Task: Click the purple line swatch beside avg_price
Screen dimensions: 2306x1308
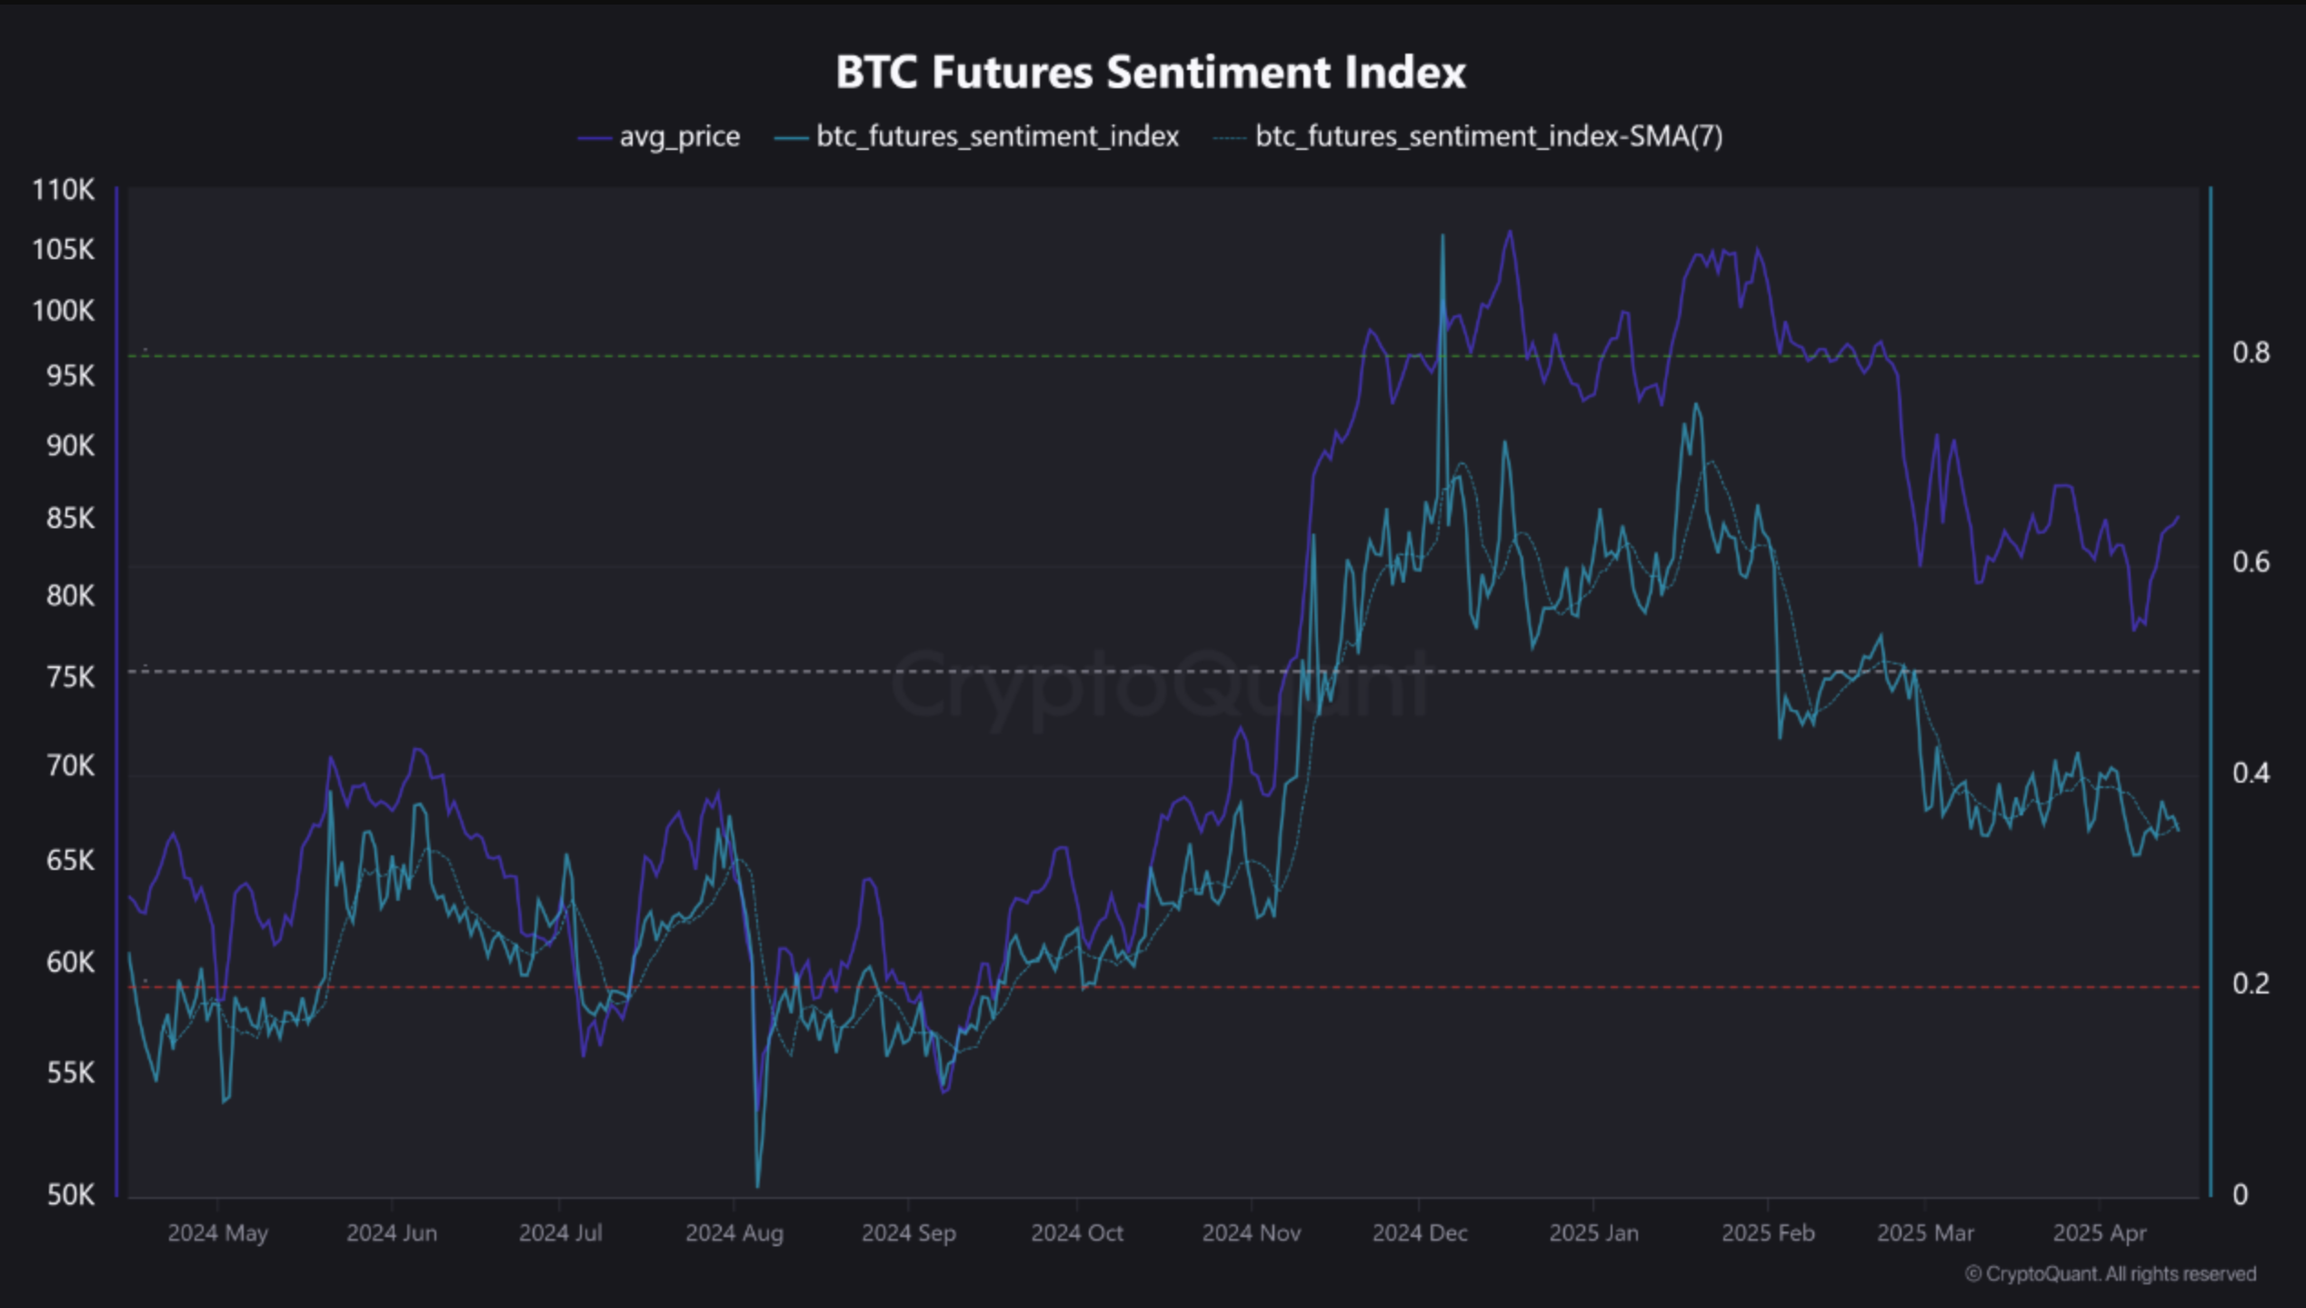Action: (594, 138)
